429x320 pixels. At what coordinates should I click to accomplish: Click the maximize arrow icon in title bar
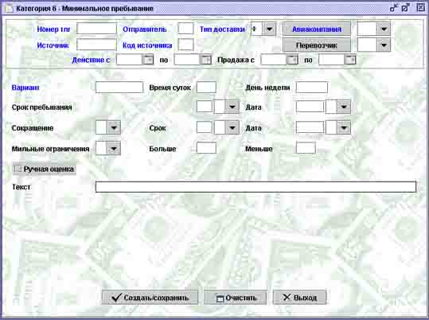point(405,8)
